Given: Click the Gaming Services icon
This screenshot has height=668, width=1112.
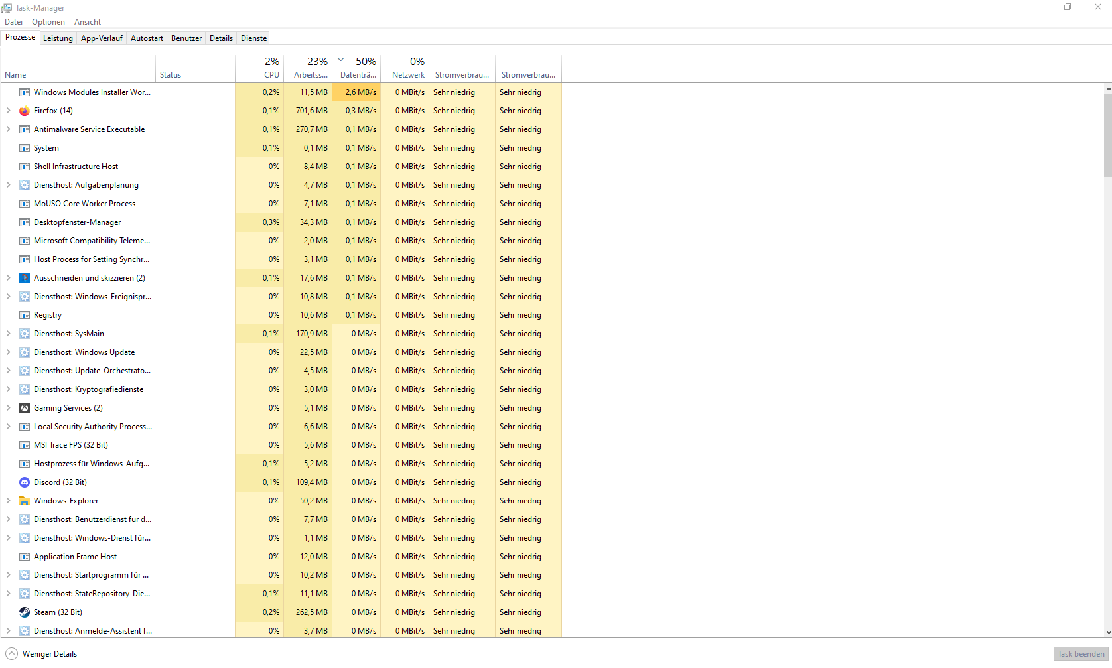Looking at the screenshot, I should point(25,408).
